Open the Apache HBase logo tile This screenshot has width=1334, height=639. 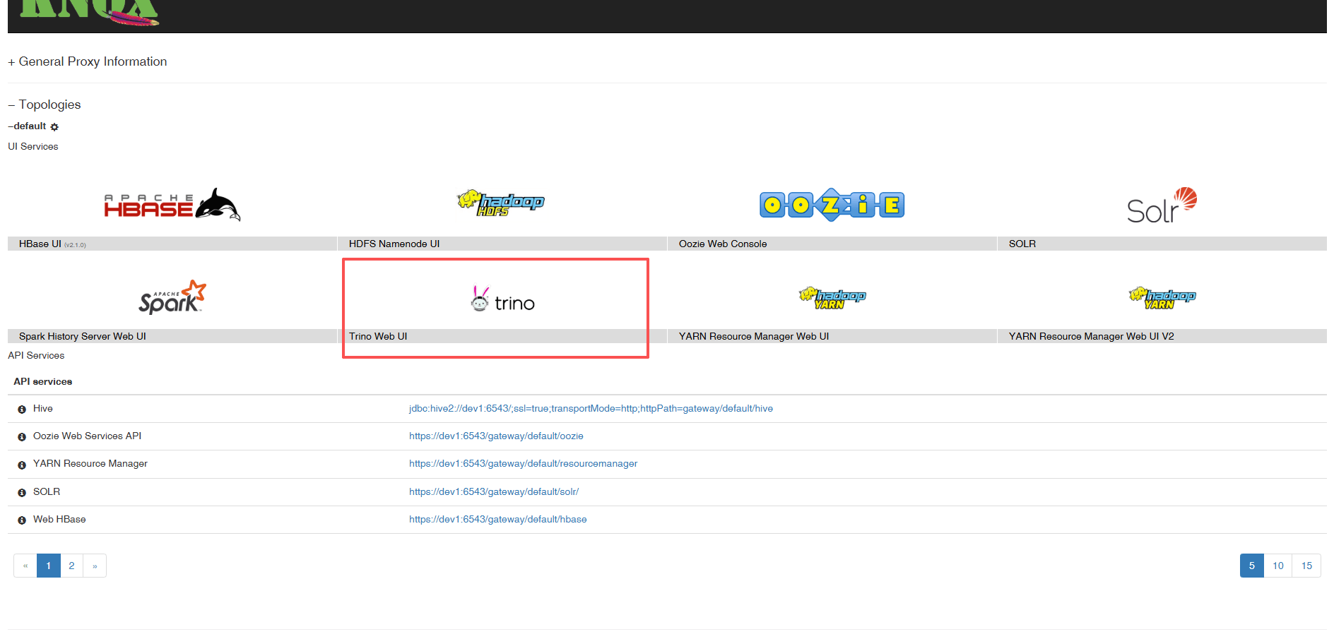coord(172,205)
